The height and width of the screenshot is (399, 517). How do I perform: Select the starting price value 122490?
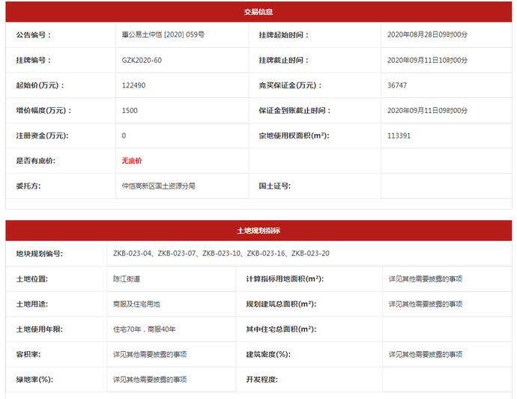(x=133, y=85)
